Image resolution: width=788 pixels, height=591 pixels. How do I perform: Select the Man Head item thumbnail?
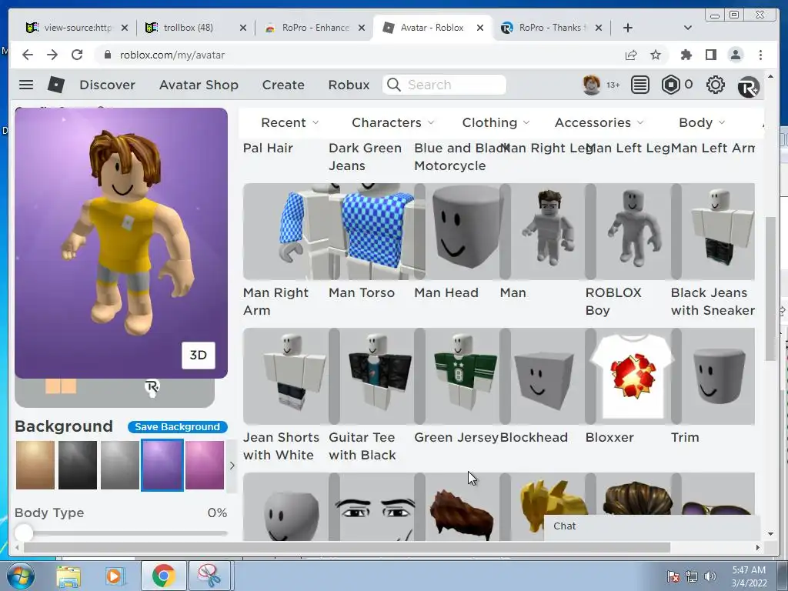pyautogui.click(x=462, y=231)
